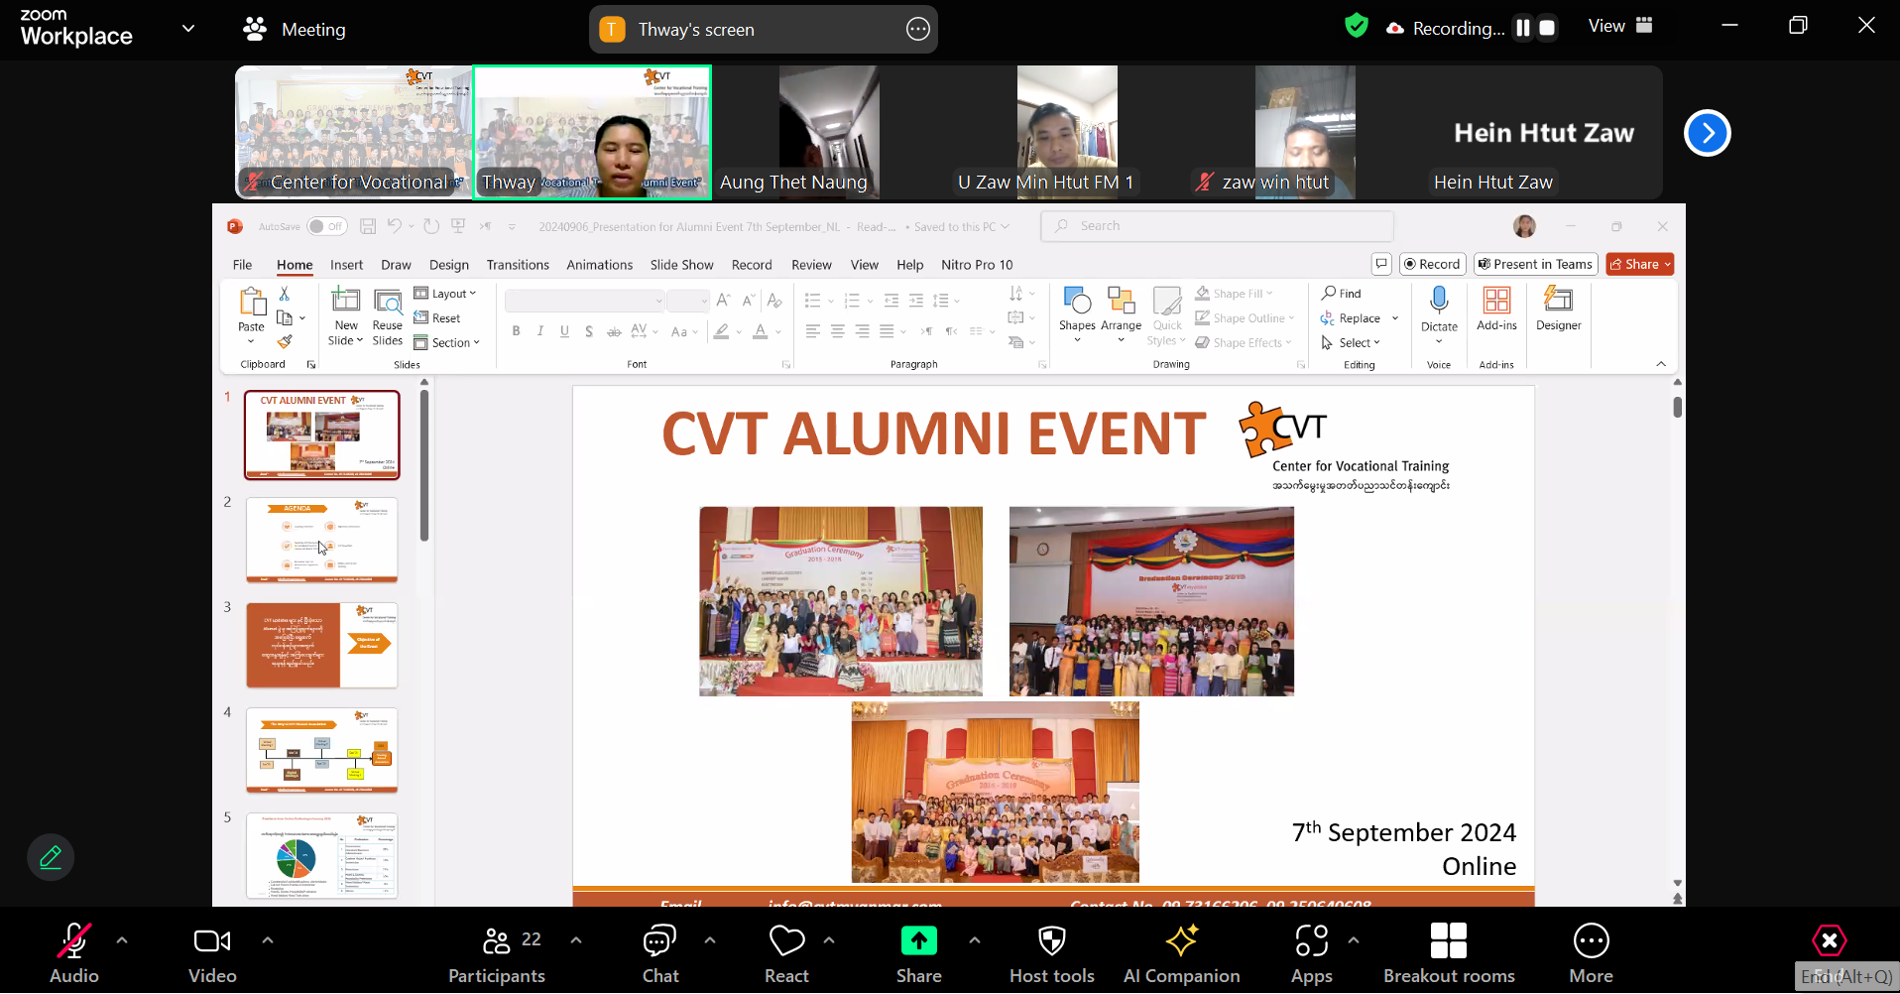1900x994 pixels.
Task: Select slide 3 thumbnail
Action: pos(322,645)
